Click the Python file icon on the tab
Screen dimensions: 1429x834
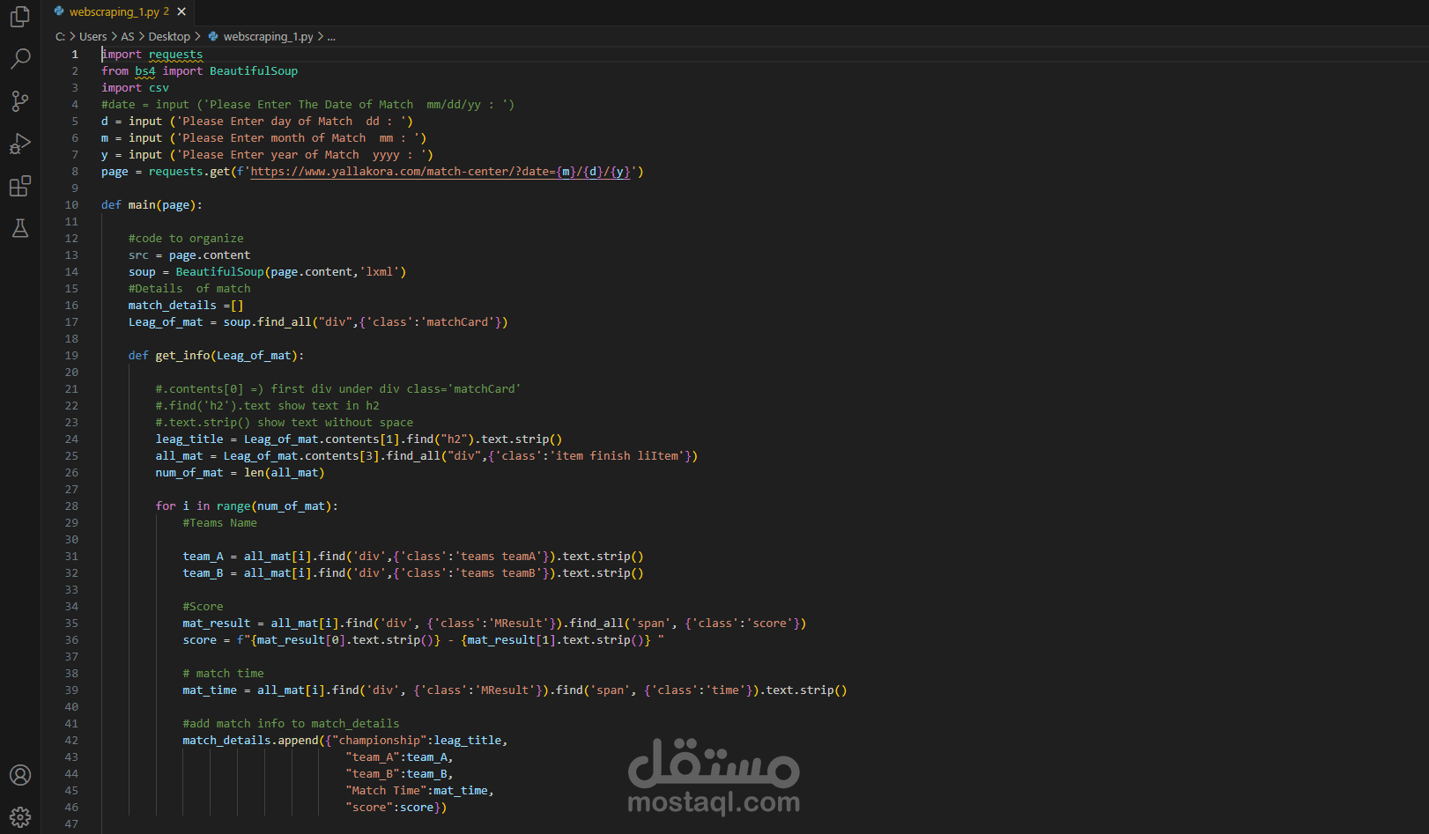tap(59, 11)
